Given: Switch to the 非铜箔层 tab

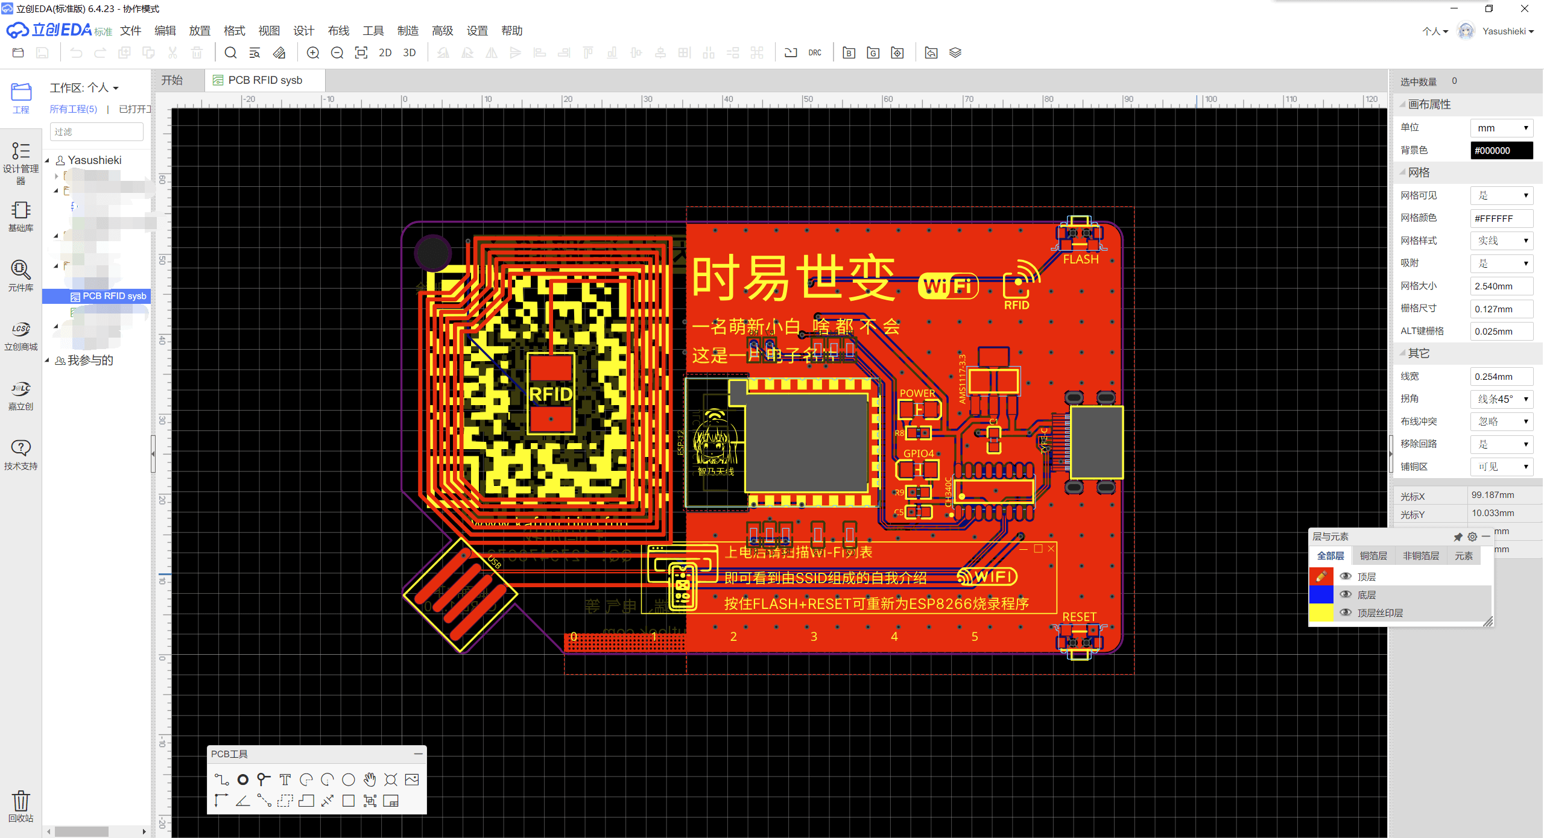Looking at the screenshot, I should (1420, 556).
